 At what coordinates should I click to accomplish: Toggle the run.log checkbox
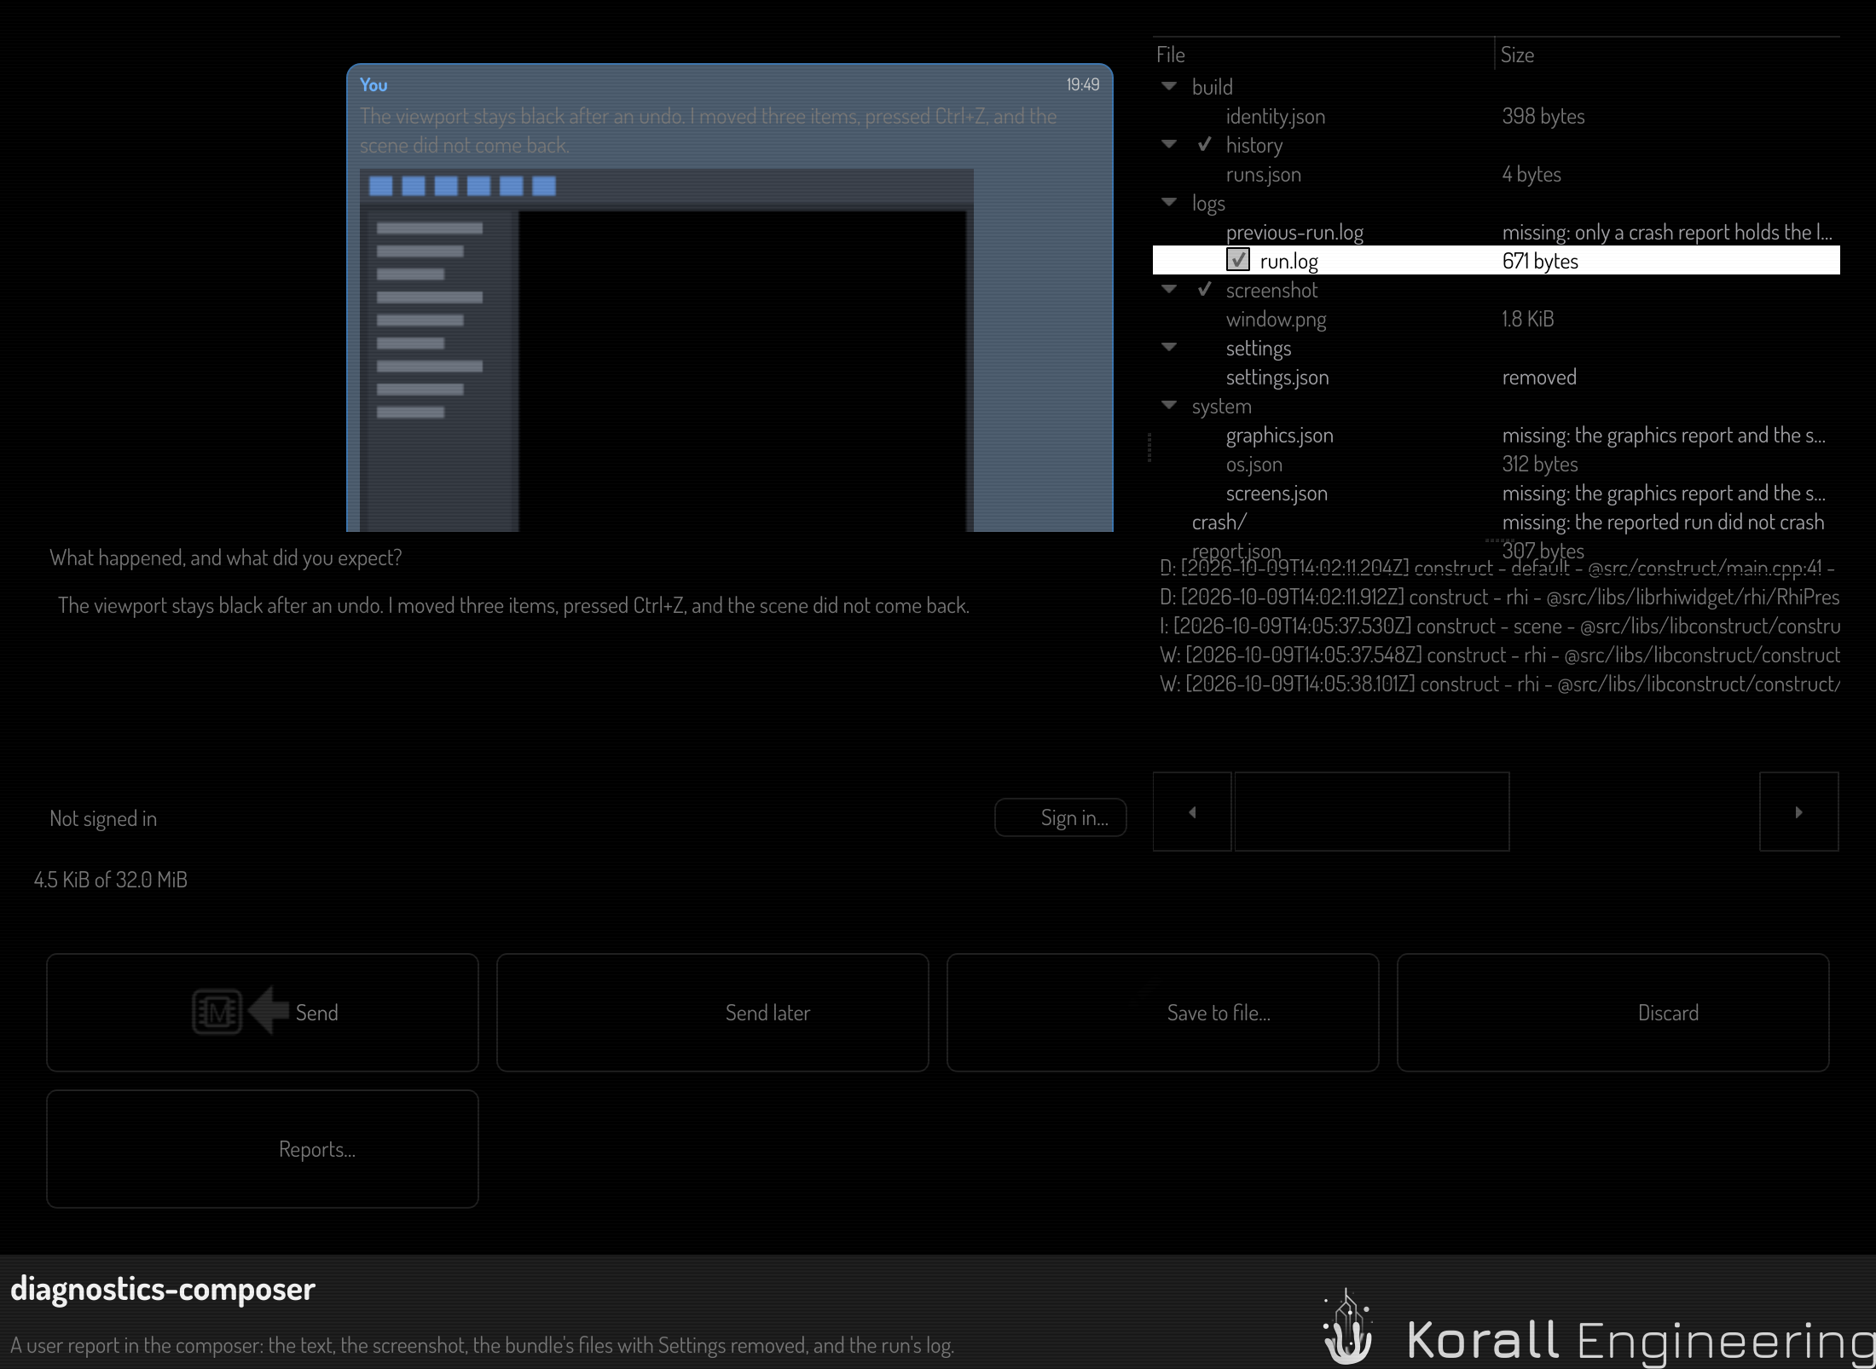tap(1238, 260)
